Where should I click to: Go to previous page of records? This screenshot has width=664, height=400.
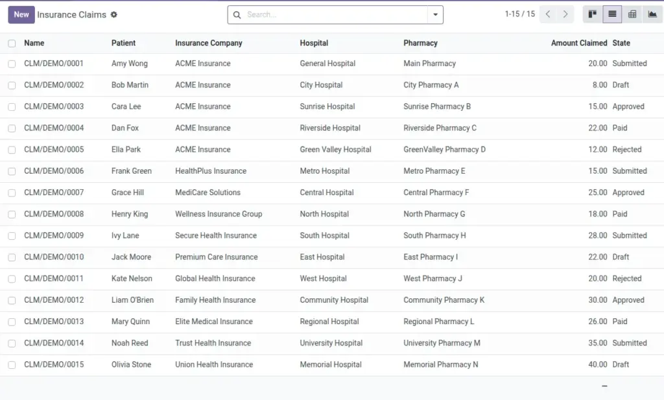tap(548, 14)
